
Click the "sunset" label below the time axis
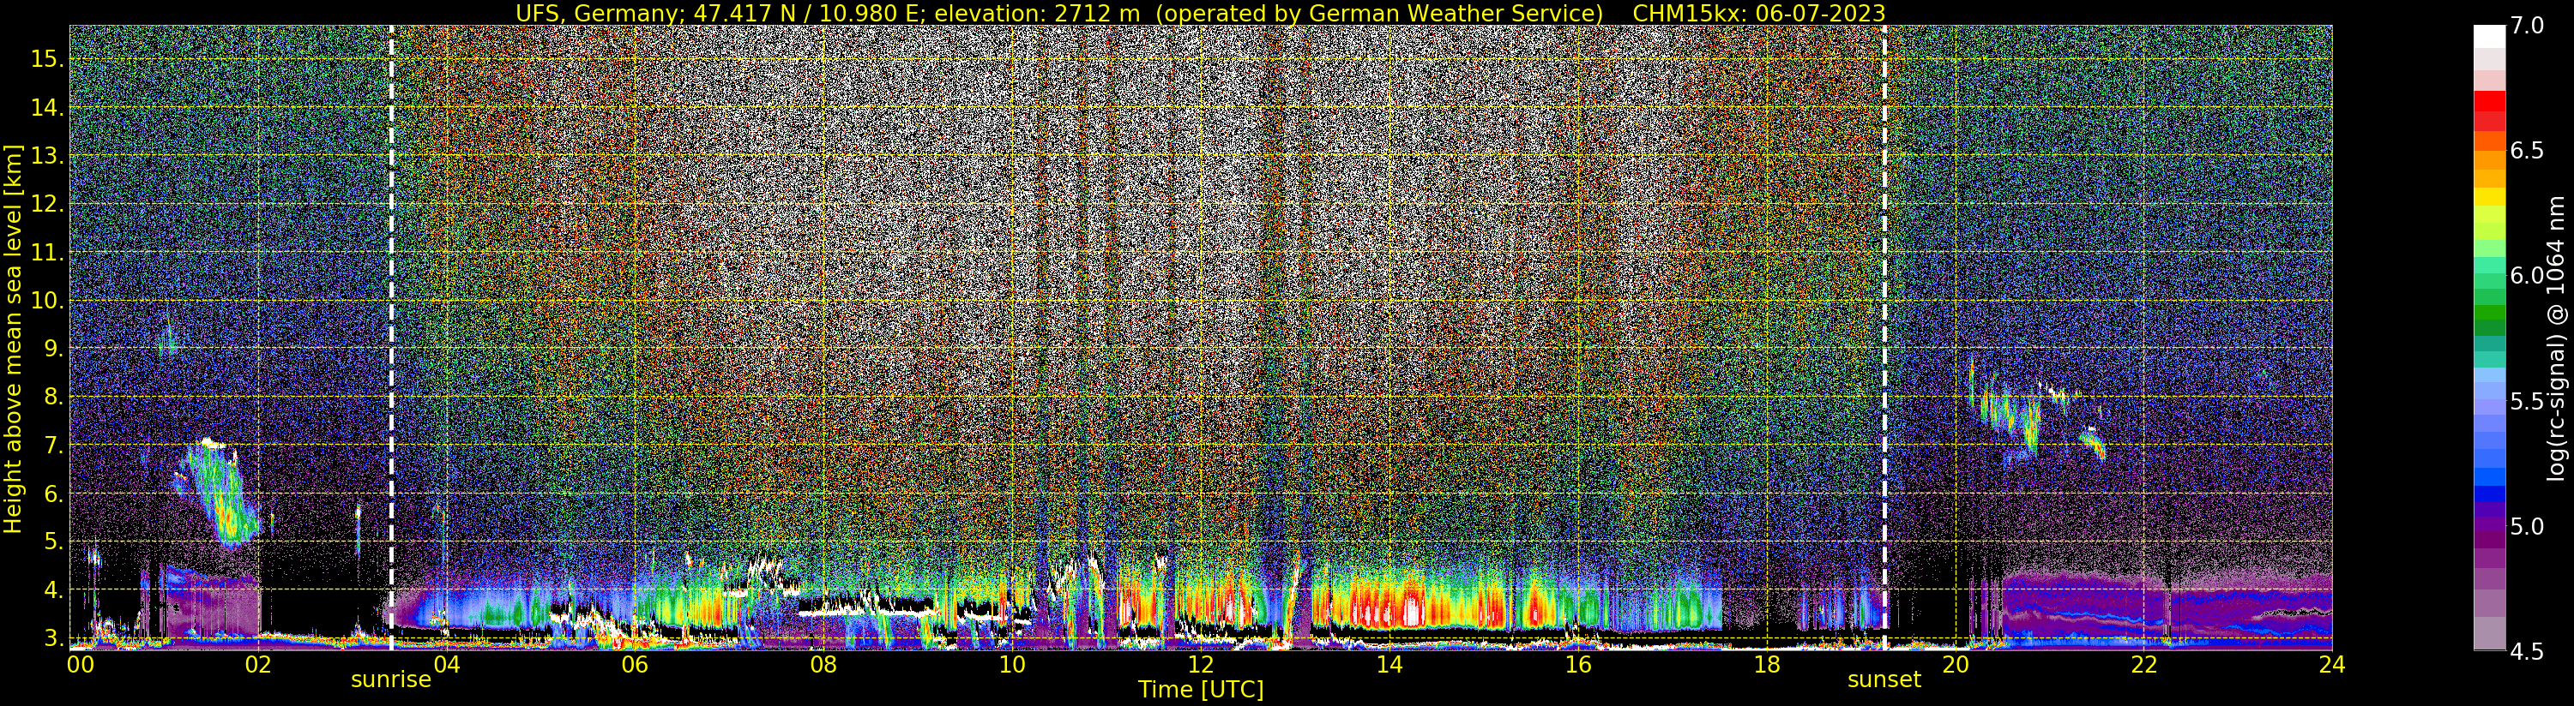click(1884, 679)
